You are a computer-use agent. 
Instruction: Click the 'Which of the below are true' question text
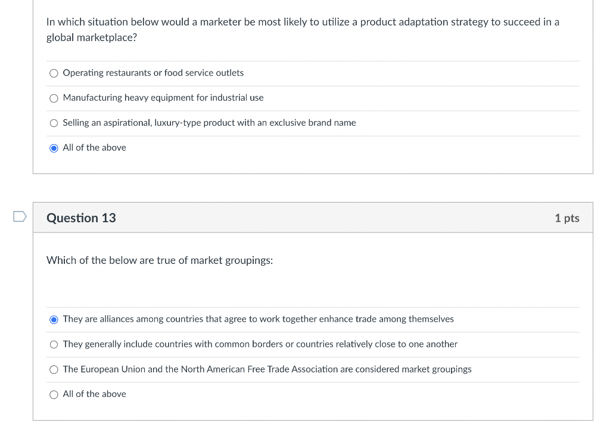[x=160, y=260]
